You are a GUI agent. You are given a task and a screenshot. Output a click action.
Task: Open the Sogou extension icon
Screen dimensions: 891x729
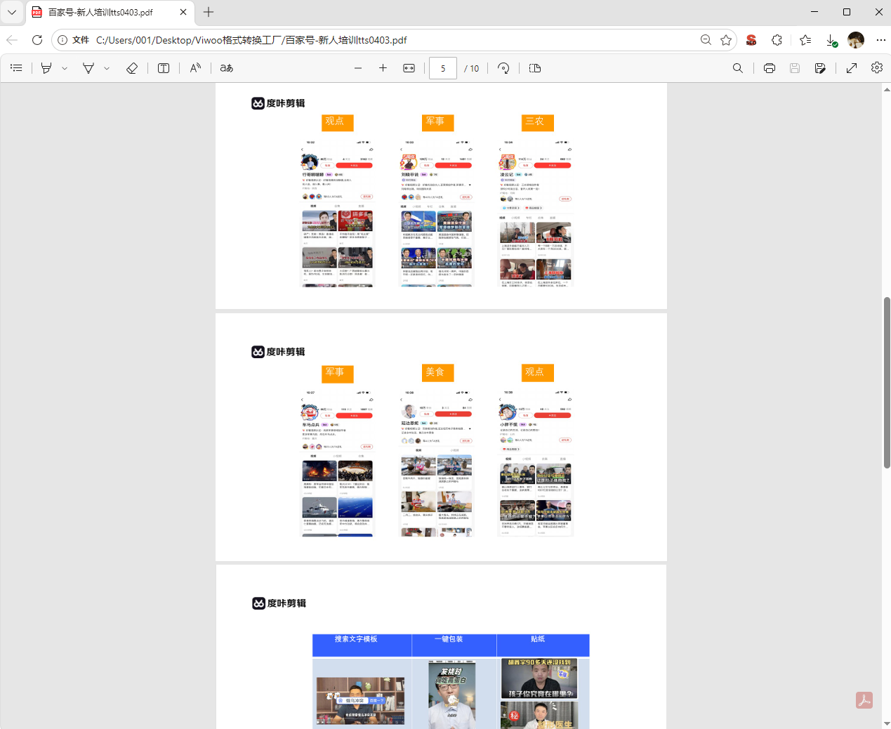751,40
